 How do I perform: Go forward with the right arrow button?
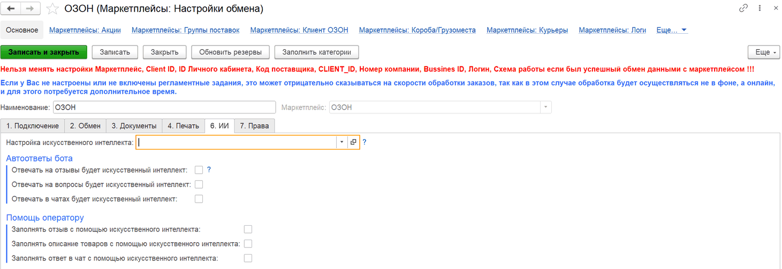(30, 9)
